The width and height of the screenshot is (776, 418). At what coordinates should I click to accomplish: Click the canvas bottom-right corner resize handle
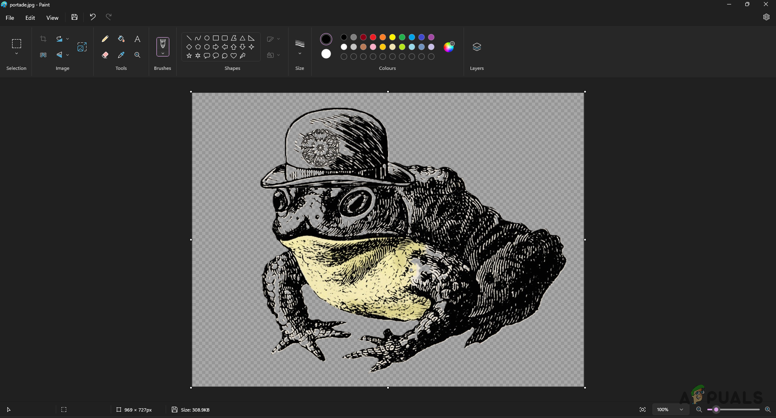point(585,388)
